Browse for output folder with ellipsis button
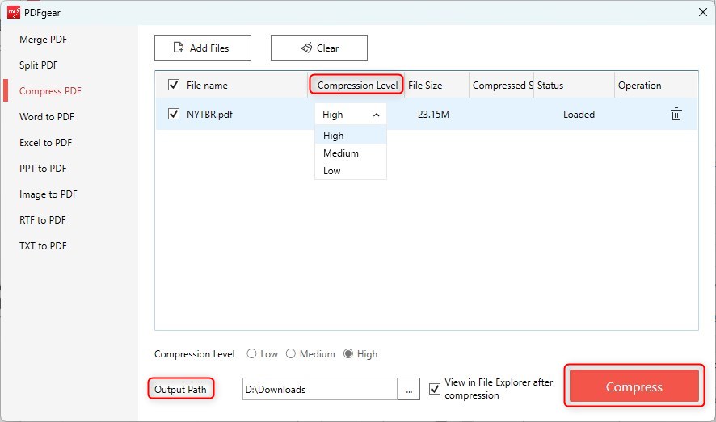The image size is (716, 422). pos(409,390)
